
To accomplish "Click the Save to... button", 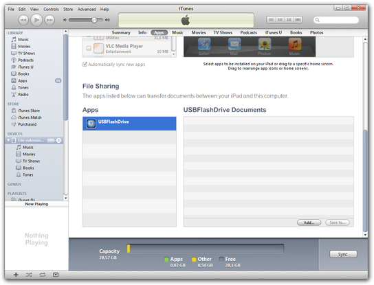I will [338, 223].
